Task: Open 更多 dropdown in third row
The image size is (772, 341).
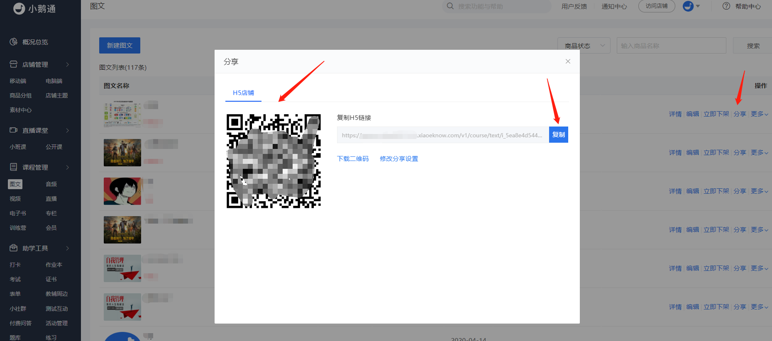Action: 760,191
